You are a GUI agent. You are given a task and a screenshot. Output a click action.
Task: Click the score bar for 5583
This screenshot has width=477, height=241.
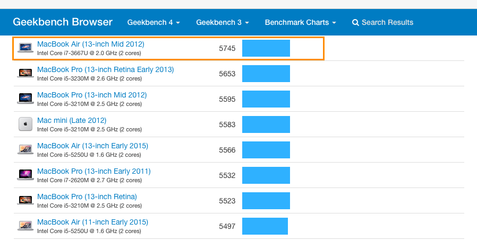pos(266,124)
